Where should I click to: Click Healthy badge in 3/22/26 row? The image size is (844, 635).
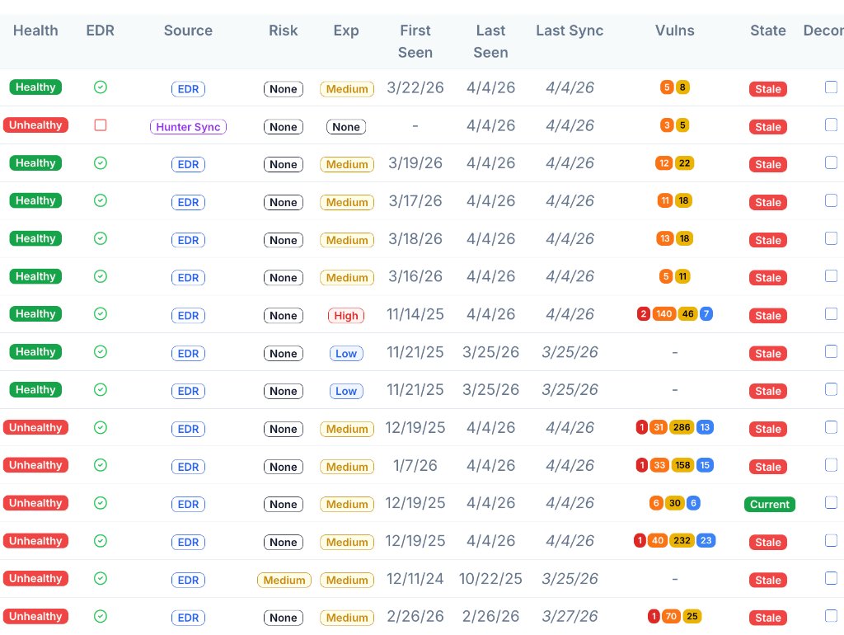35,87
